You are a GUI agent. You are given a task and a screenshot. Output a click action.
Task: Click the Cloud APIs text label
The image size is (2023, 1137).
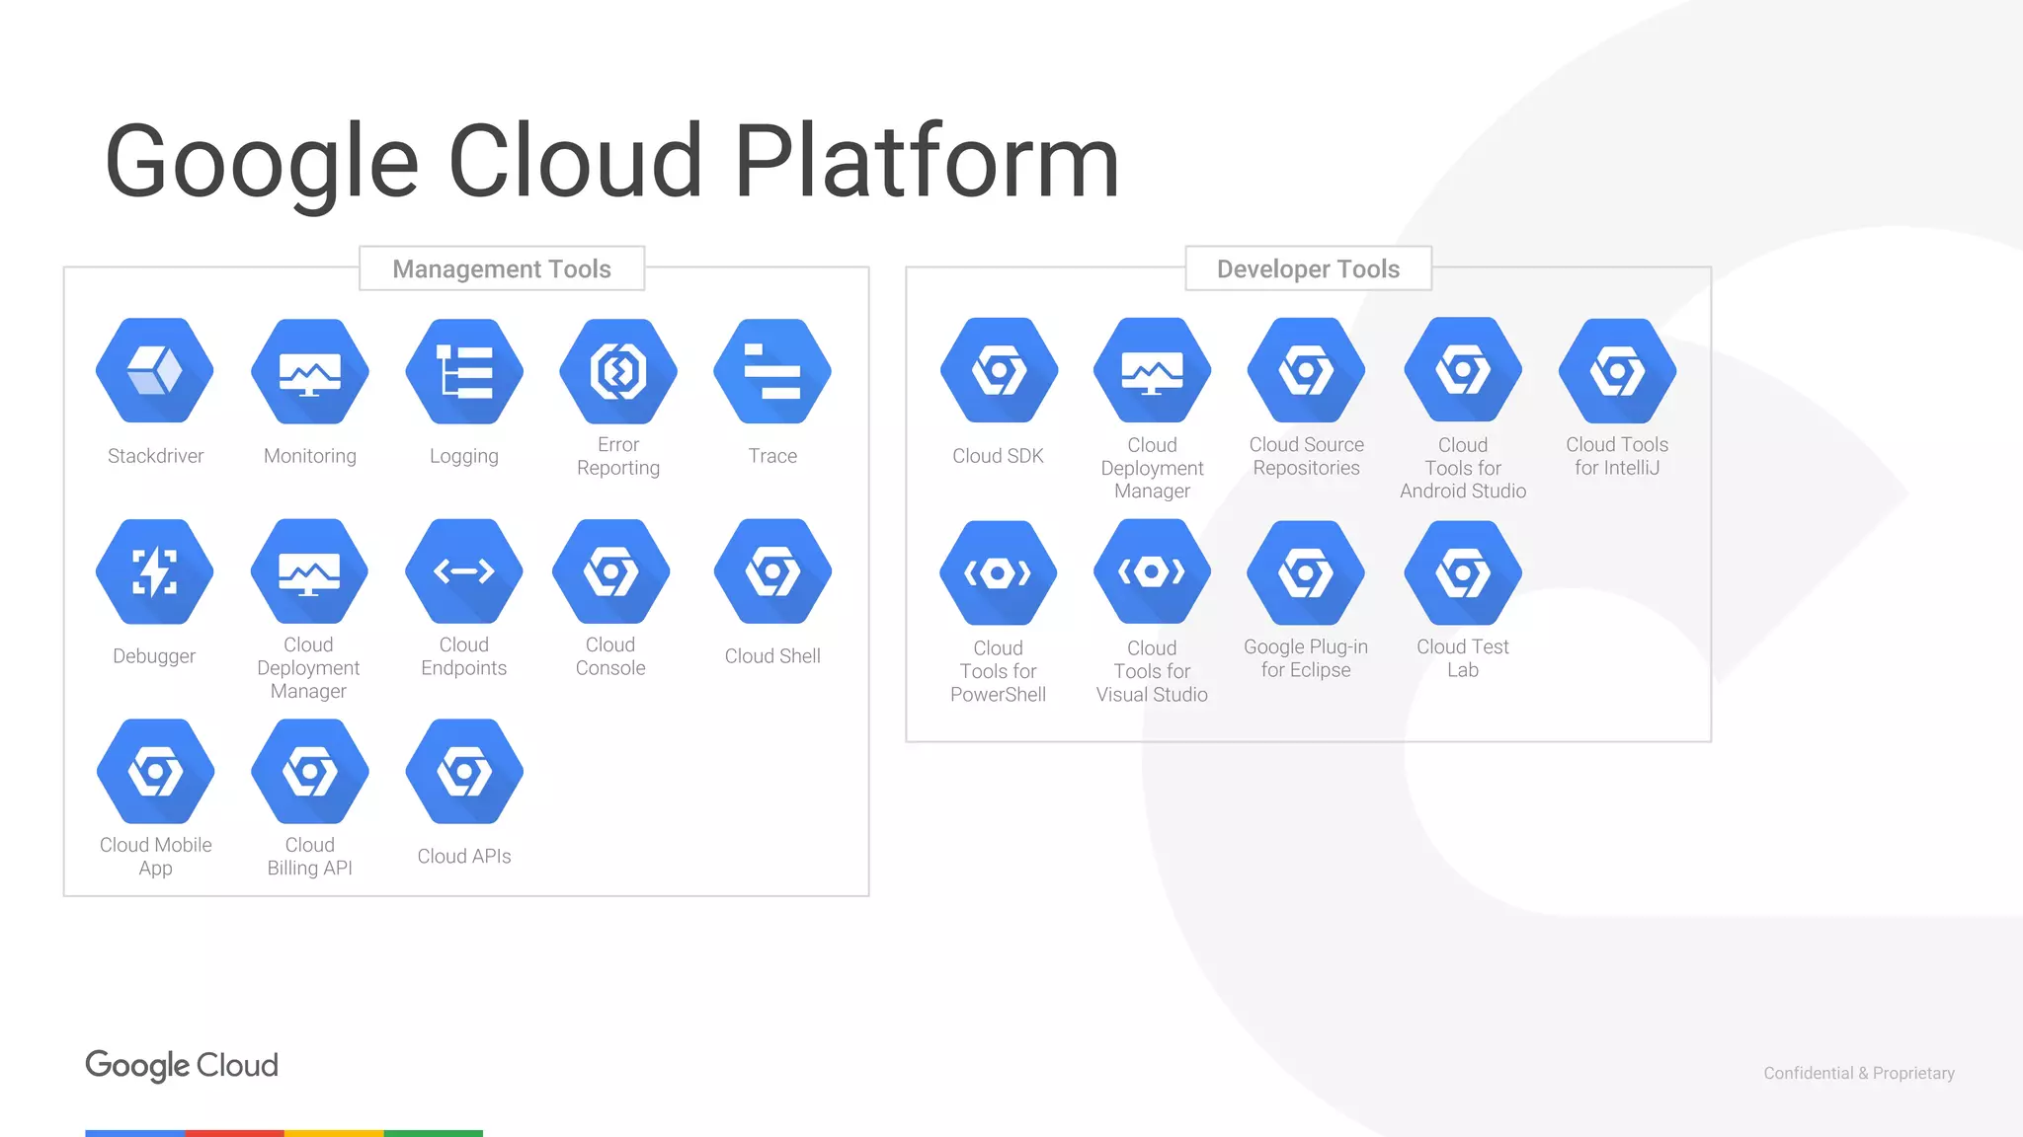click(464, 857)
